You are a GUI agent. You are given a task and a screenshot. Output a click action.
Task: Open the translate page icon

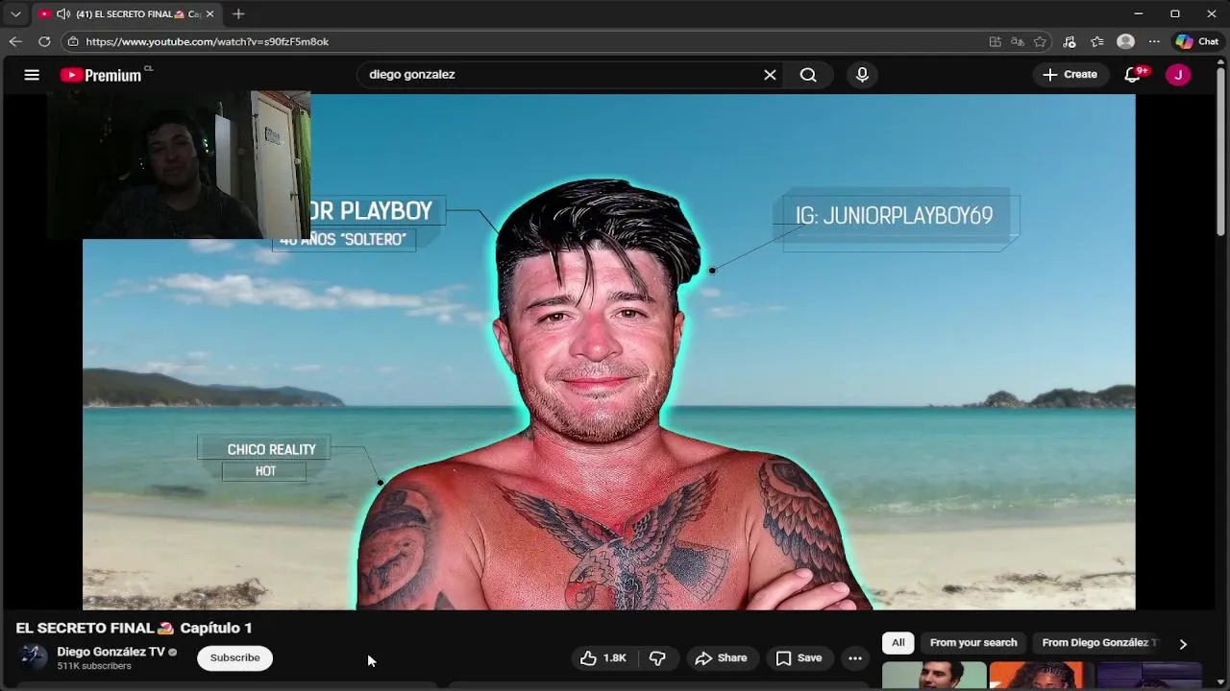click(1018, 42)
